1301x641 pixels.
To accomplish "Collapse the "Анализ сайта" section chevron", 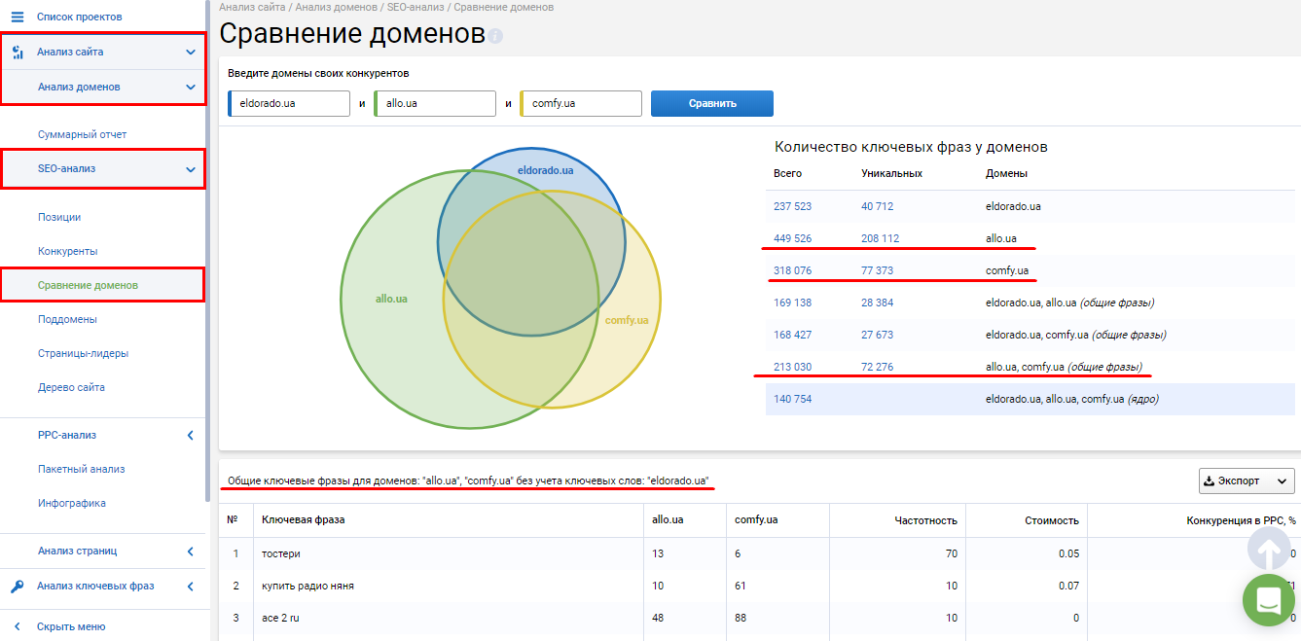I will pyautogui.click(x=193, y=52).
